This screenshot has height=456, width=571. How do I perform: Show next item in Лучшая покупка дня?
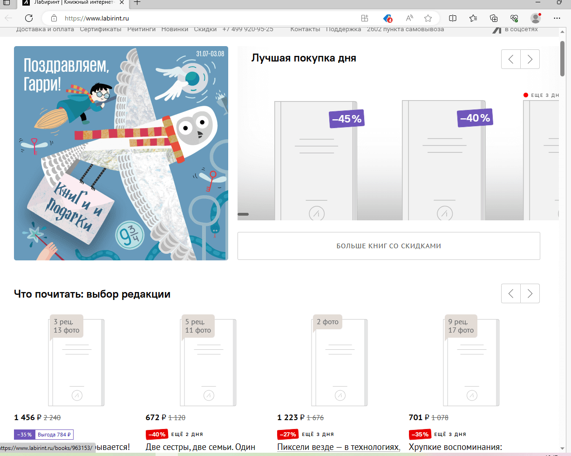point(530,59)
